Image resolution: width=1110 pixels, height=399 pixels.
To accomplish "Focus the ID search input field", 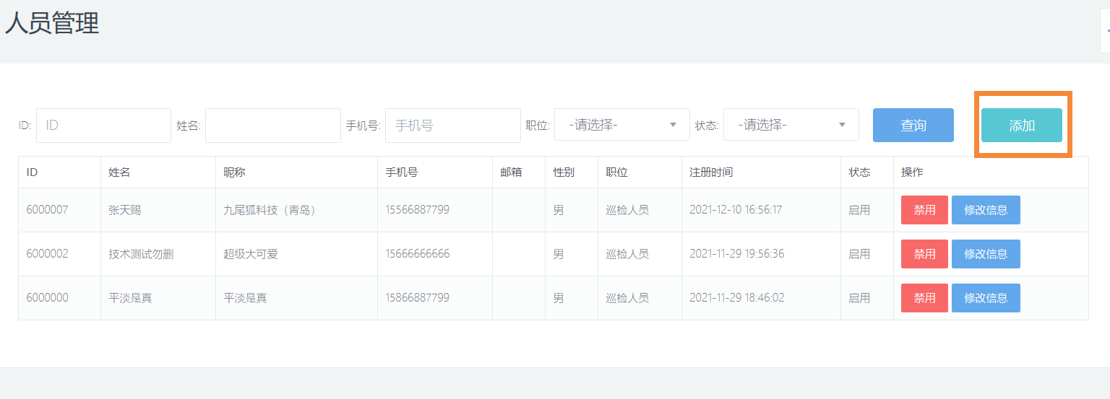I will coord(103,126).
